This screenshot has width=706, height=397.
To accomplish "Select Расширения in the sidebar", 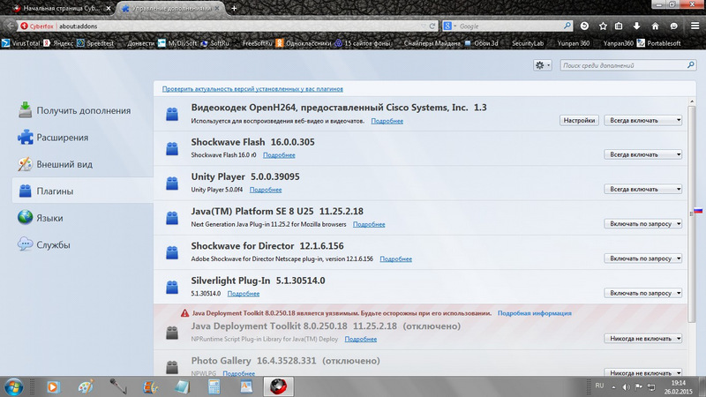I will 53,138.
